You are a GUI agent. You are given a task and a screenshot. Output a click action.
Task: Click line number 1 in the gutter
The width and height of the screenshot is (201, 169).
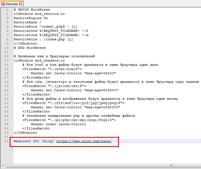[x=7, y=10]
